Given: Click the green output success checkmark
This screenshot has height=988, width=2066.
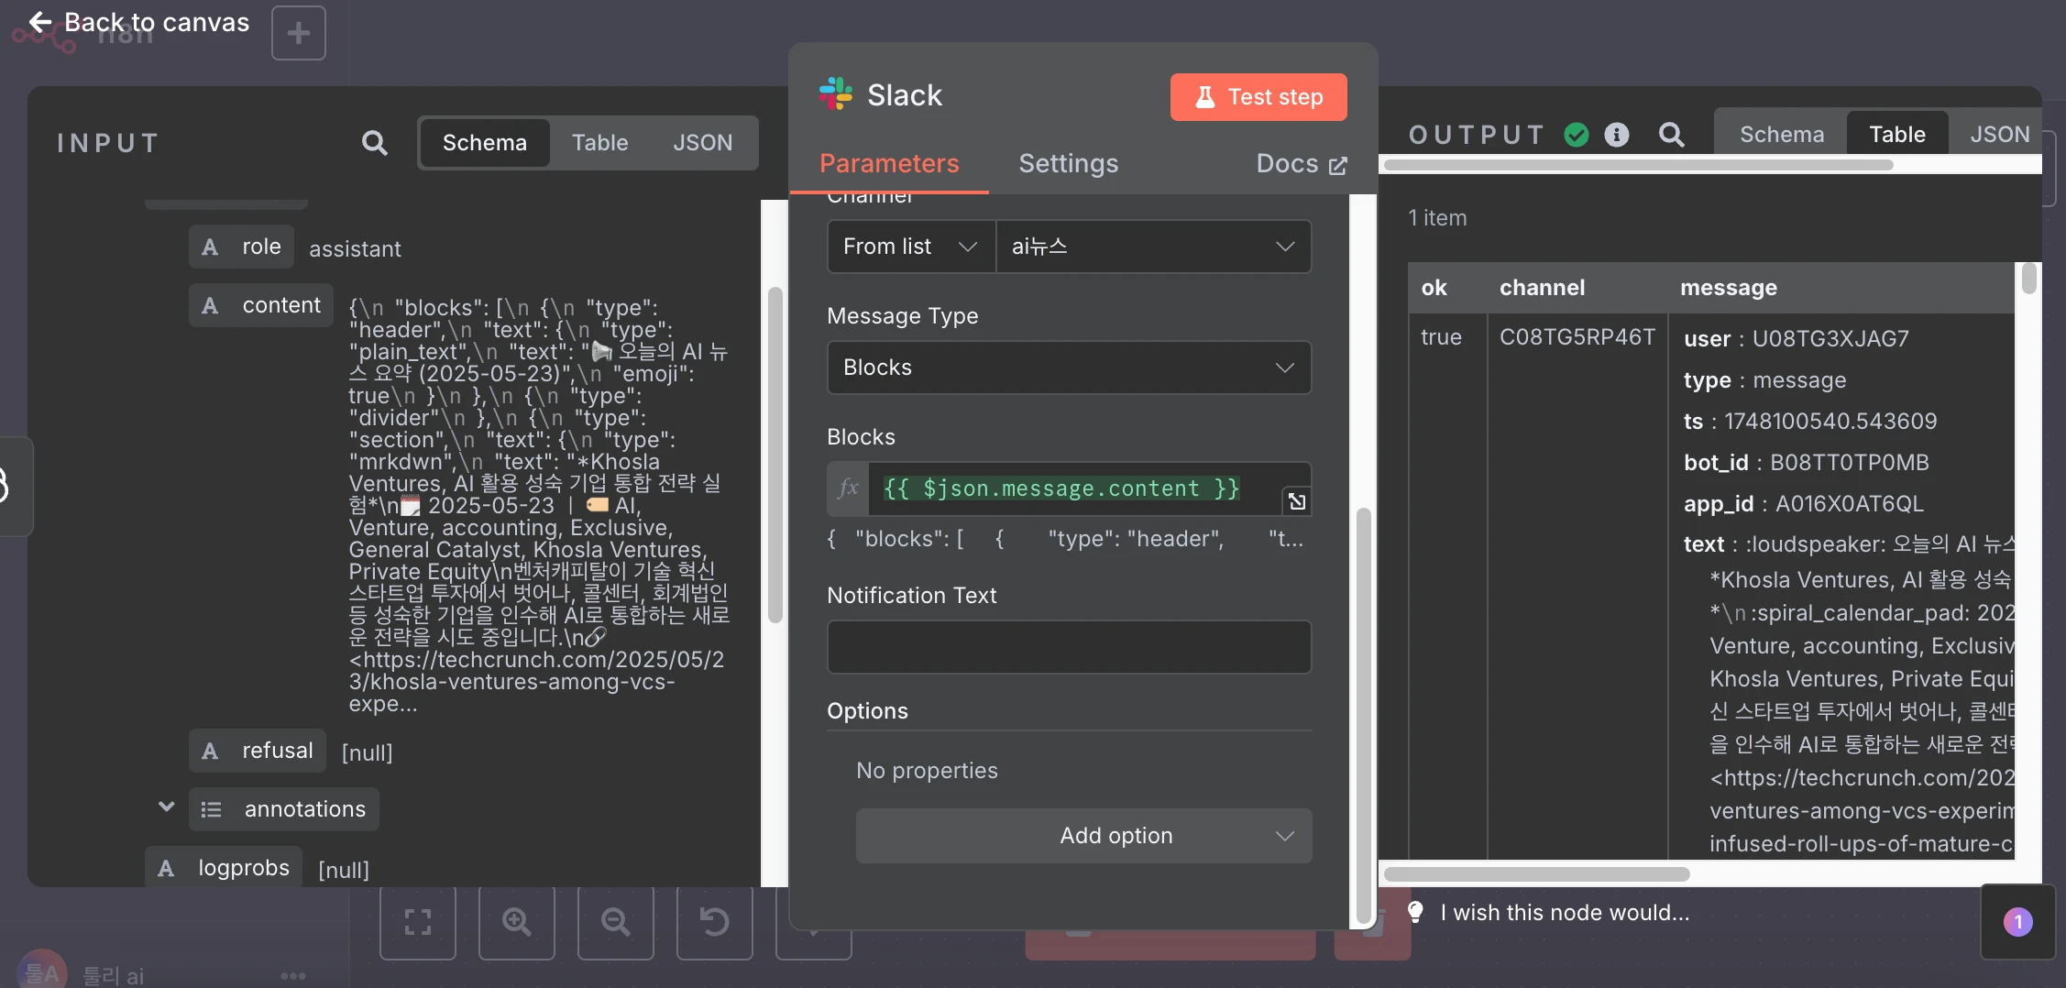Looking at the screenshot, I should [1577, 135].
